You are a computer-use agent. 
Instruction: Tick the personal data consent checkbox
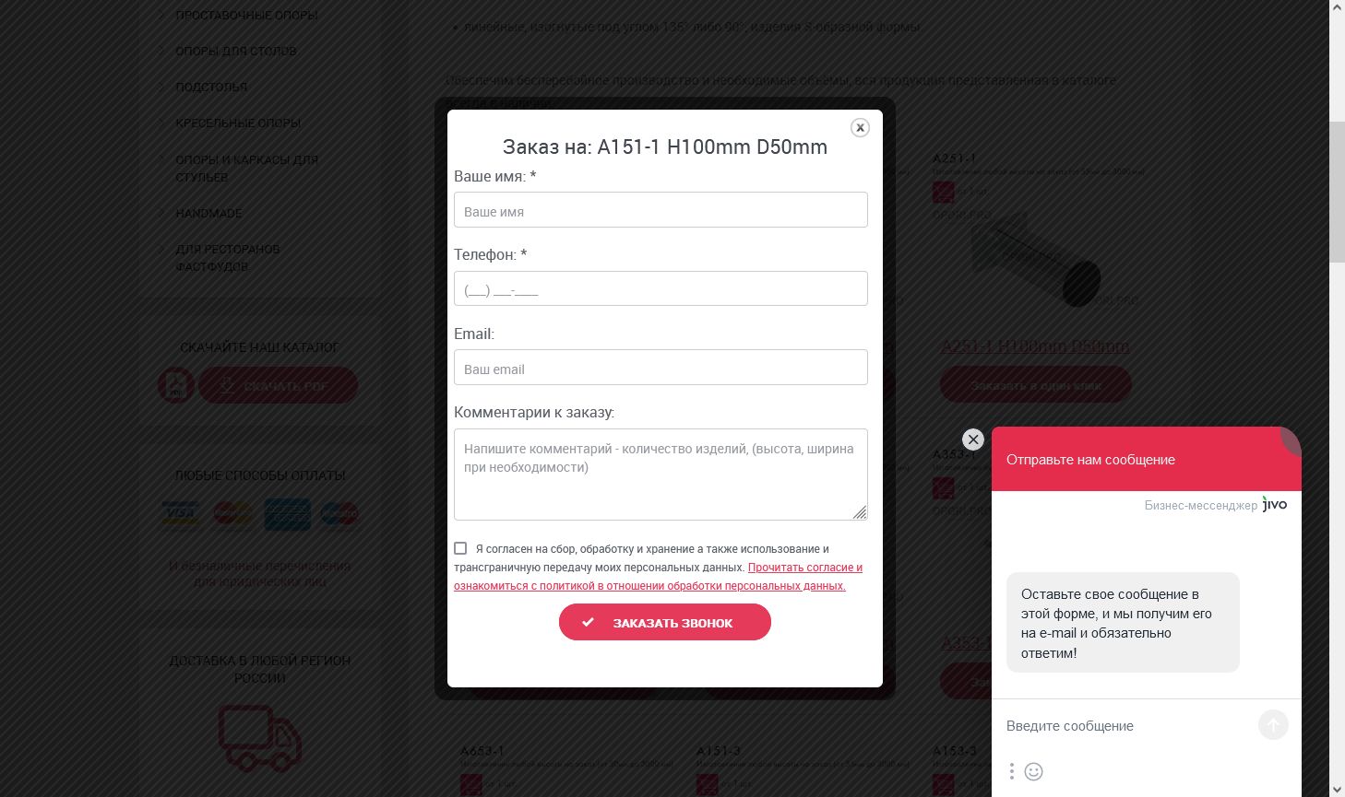tap(460, 548)
